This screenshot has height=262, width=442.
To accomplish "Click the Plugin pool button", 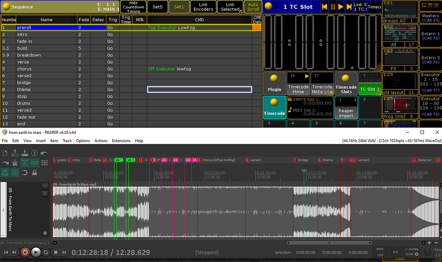I will [274, 84].
